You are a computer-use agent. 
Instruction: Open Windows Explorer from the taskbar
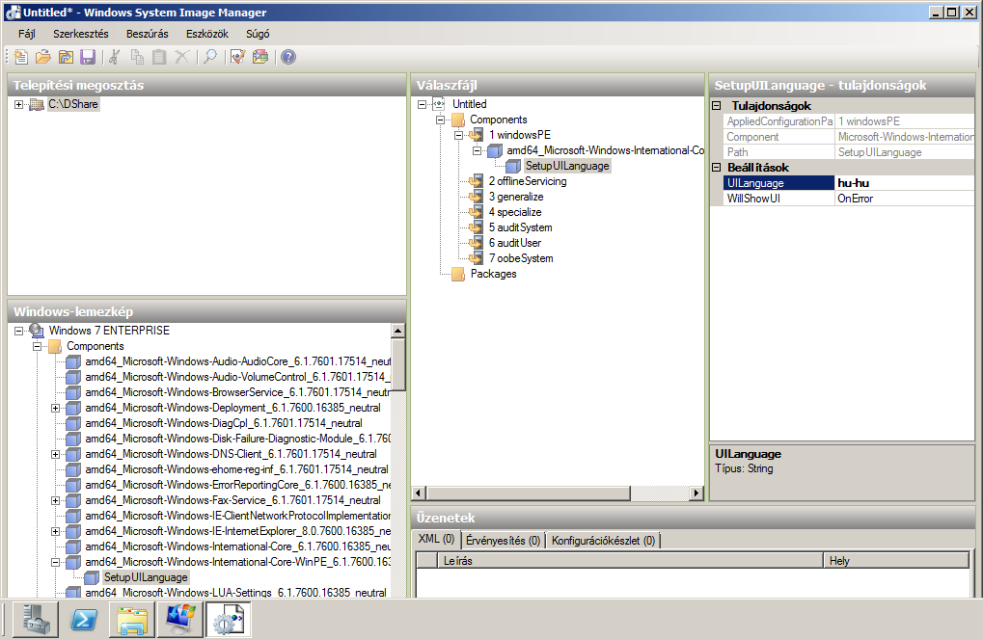point(131,620)
